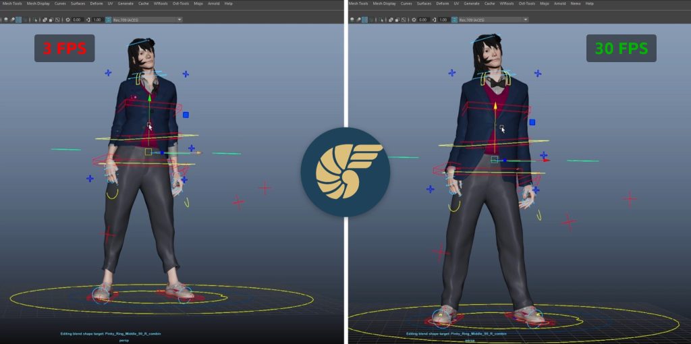The image size is (691, 344).
Task: Open the Generate menu in left window
Action: [x=126, y=3]
